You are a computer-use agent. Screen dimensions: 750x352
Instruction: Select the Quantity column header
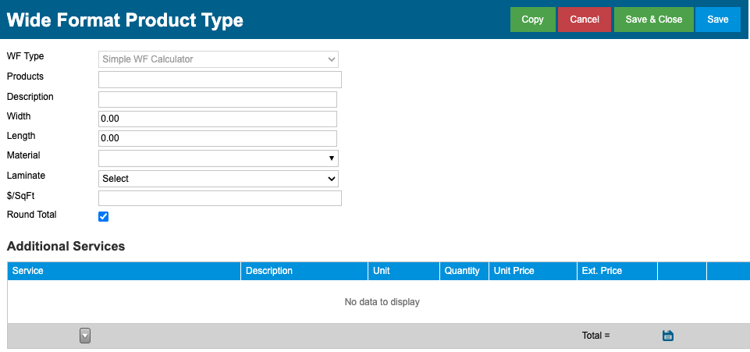464,271
